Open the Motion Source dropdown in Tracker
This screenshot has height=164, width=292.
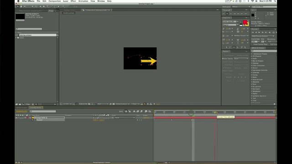click(241, 58)
